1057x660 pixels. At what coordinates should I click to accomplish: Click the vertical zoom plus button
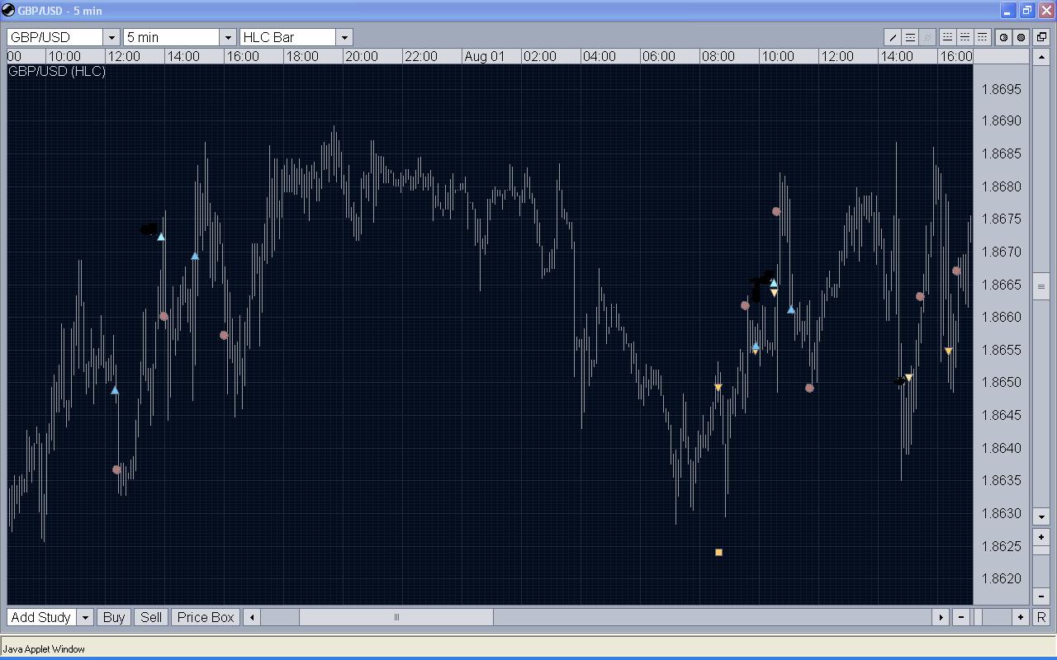coord(1041,537)
